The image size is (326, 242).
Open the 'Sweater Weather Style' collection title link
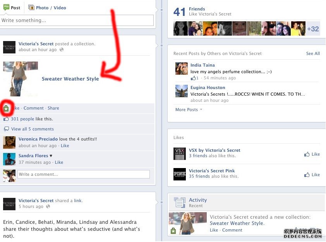(x=70, y=79)
